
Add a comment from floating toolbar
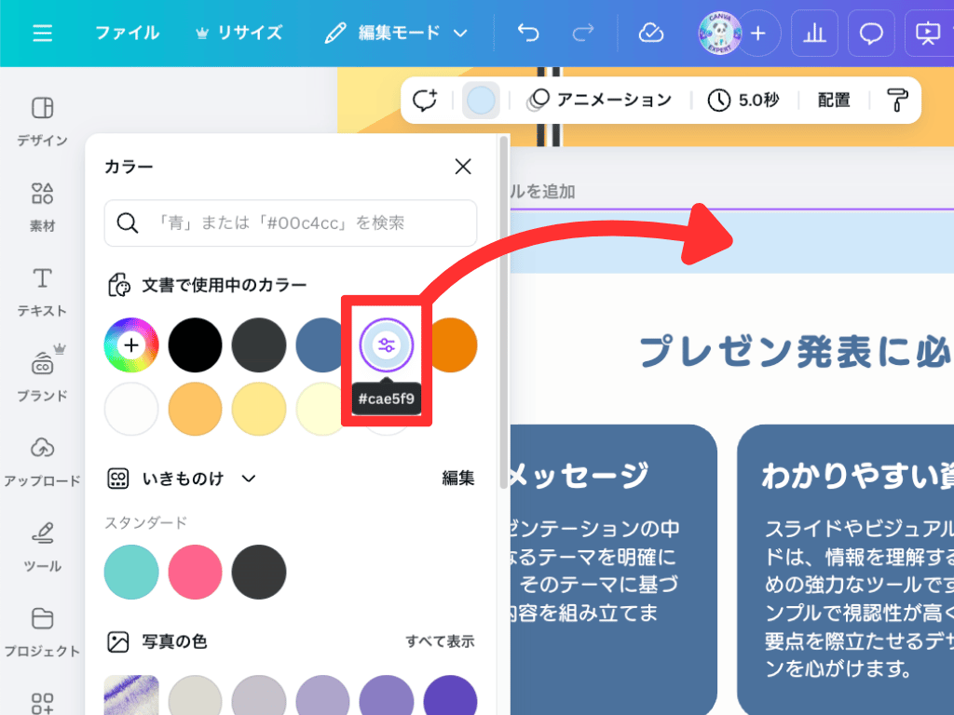[x=425, y=100]
